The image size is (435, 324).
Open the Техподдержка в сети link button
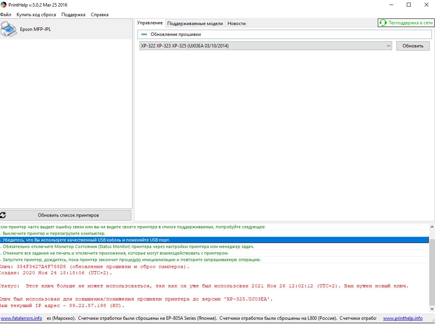click(406, 23)
